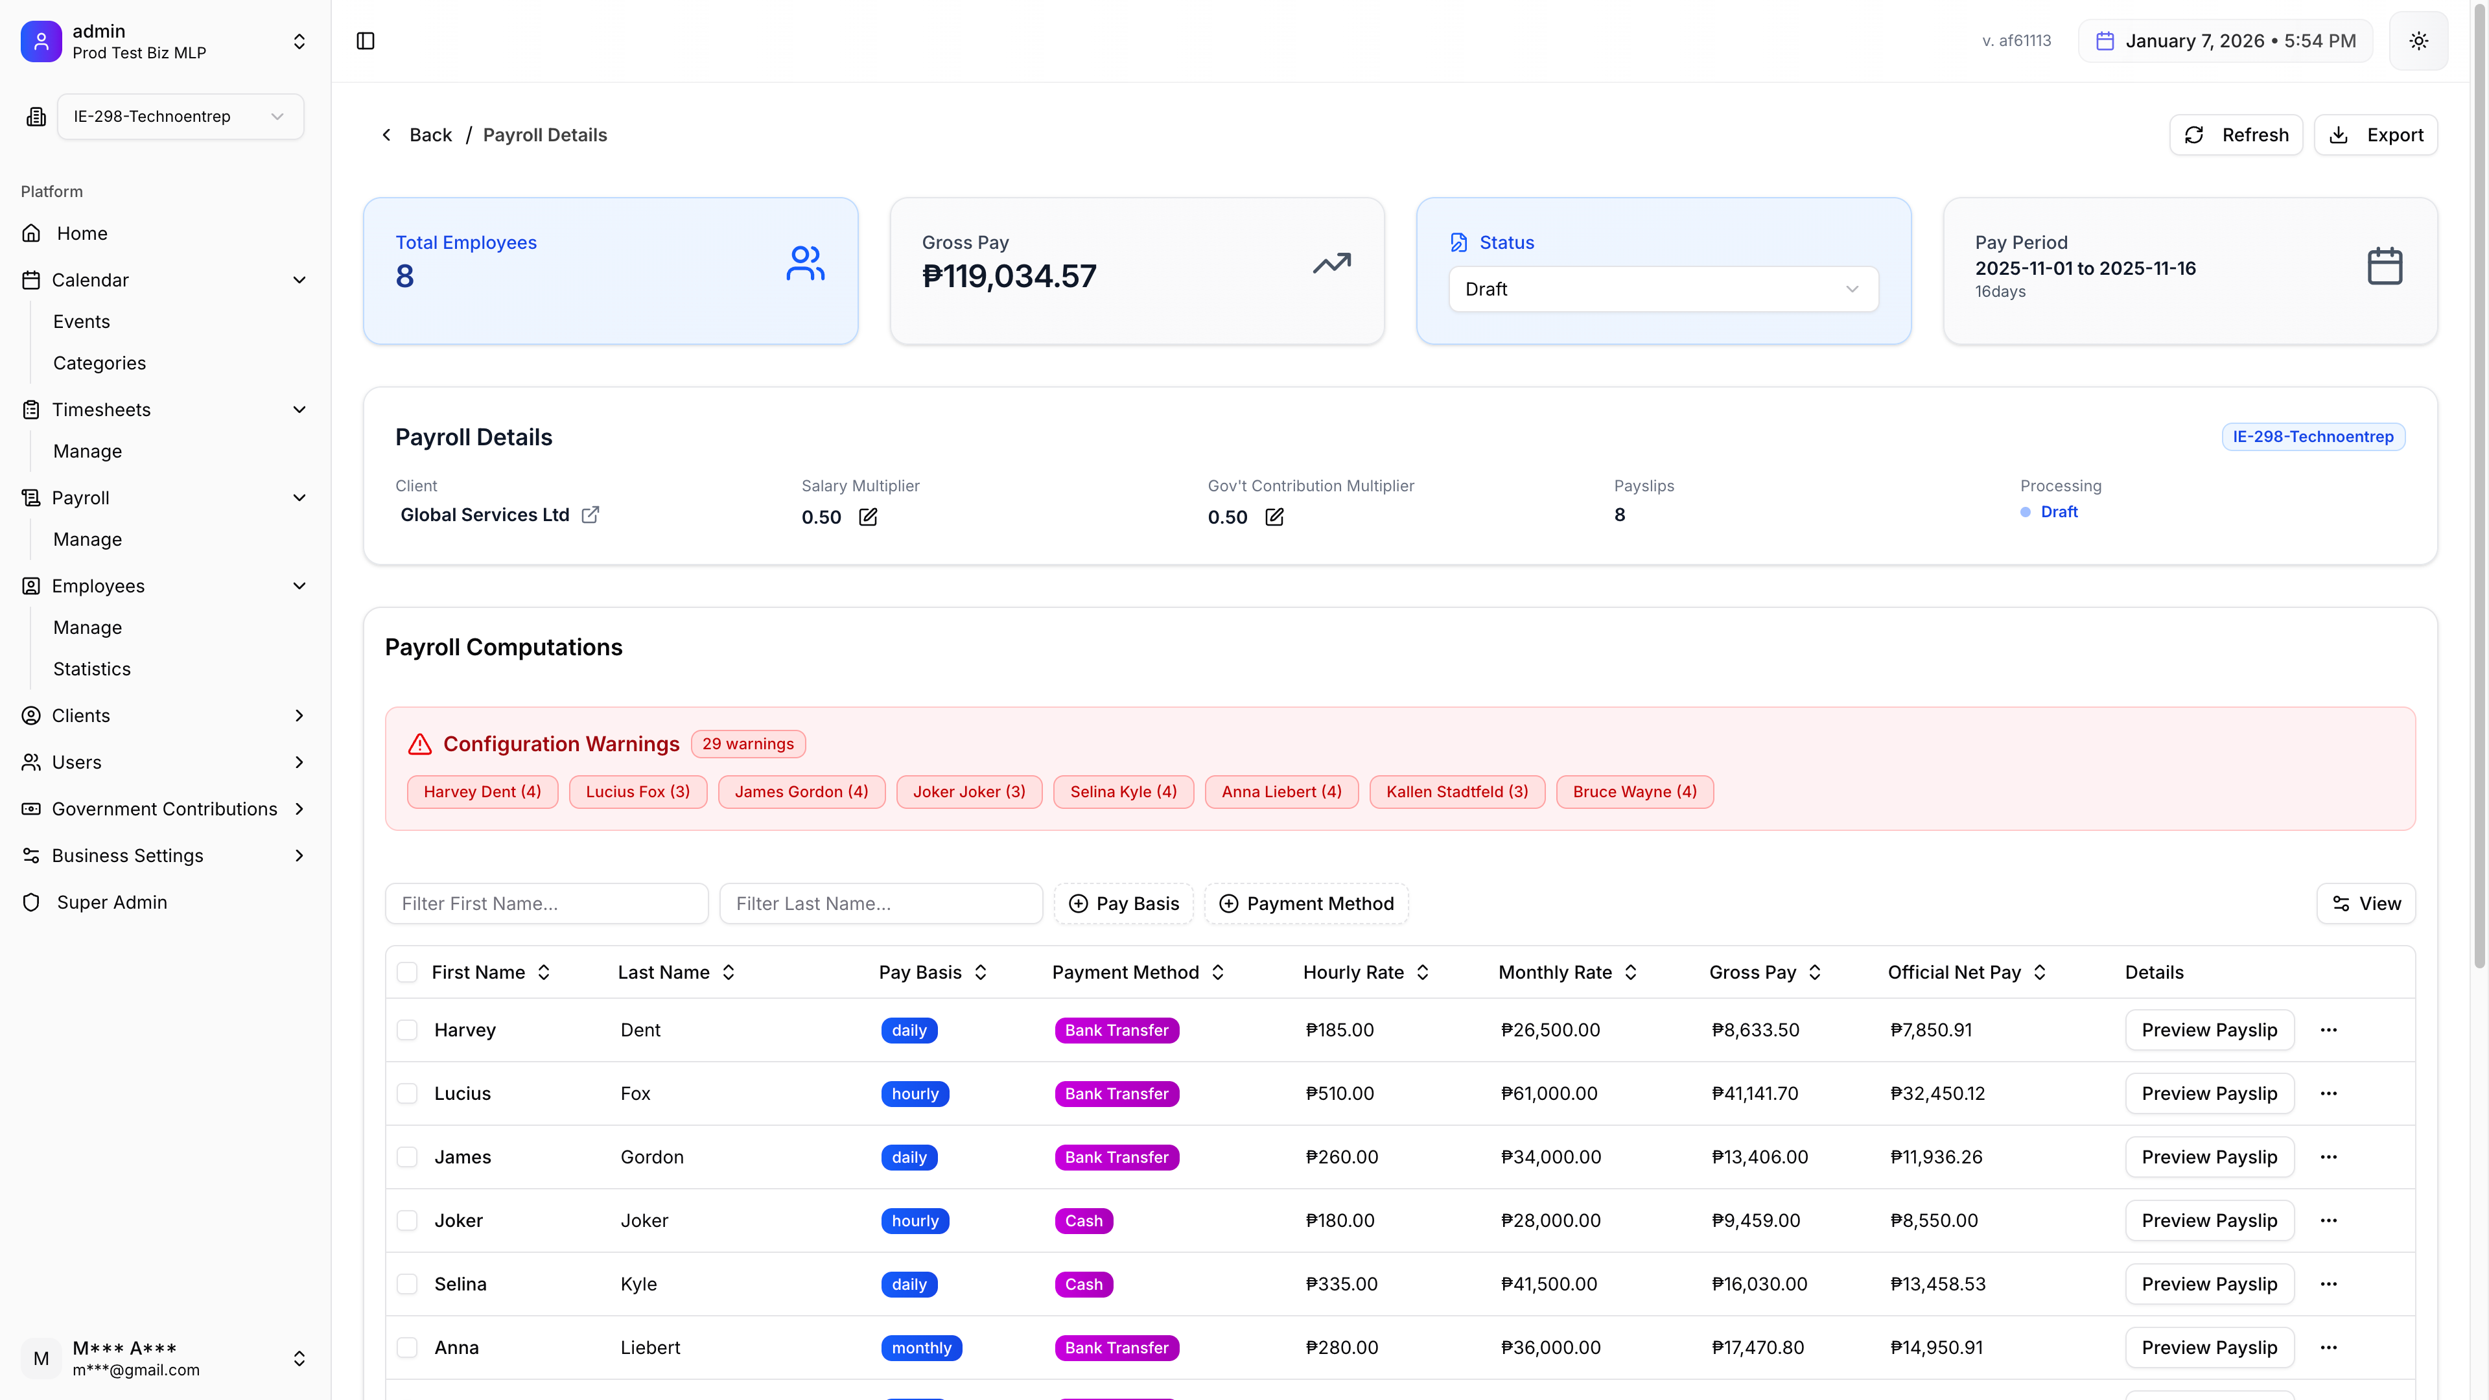
Task: Click the back arrow chevron
Action: 386,135
